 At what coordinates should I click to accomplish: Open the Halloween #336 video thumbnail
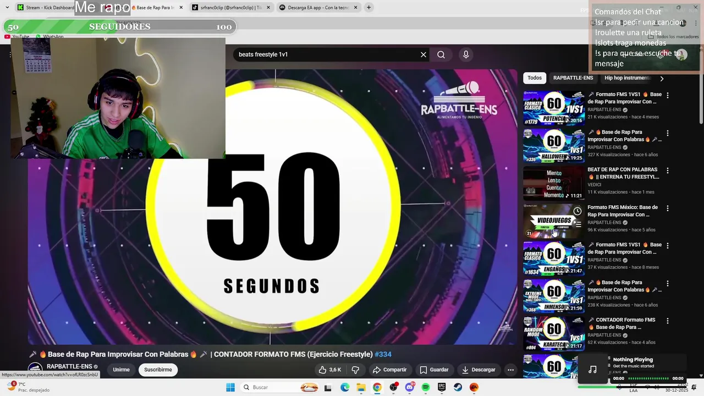coord(553,145)
